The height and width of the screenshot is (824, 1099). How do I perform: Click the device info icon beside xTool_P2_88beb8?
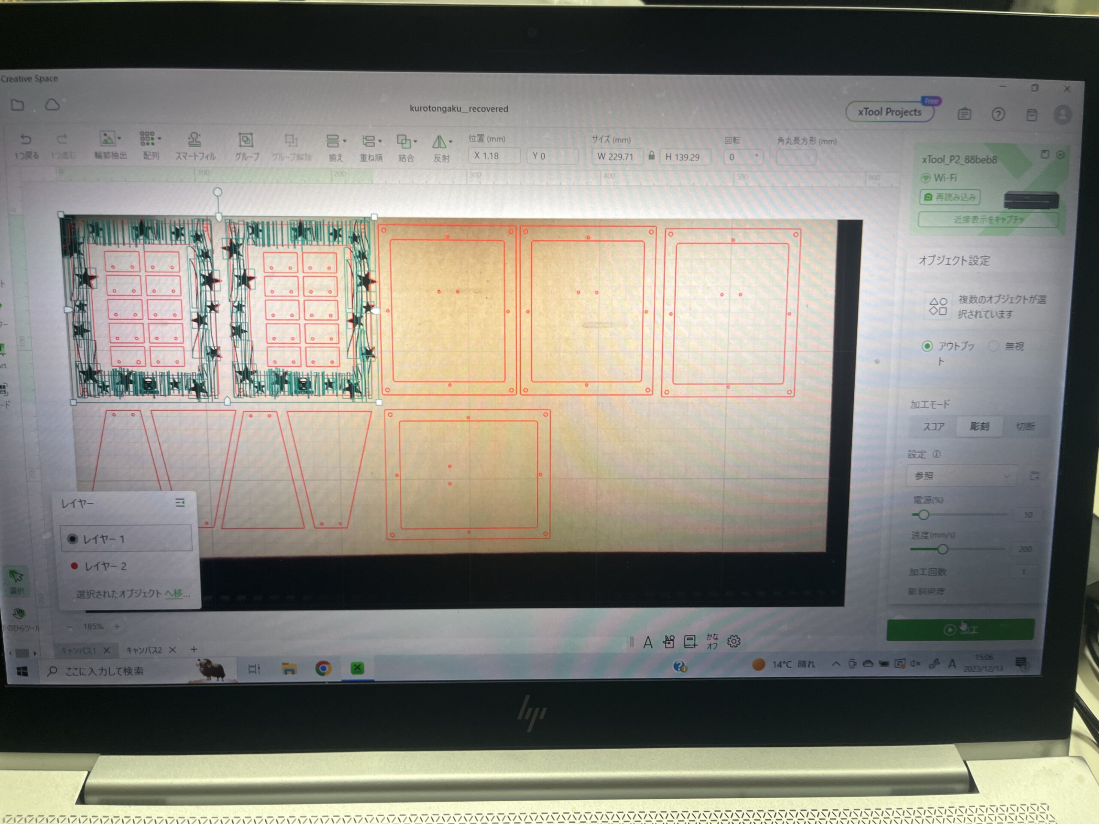(x=1045, y=154)
